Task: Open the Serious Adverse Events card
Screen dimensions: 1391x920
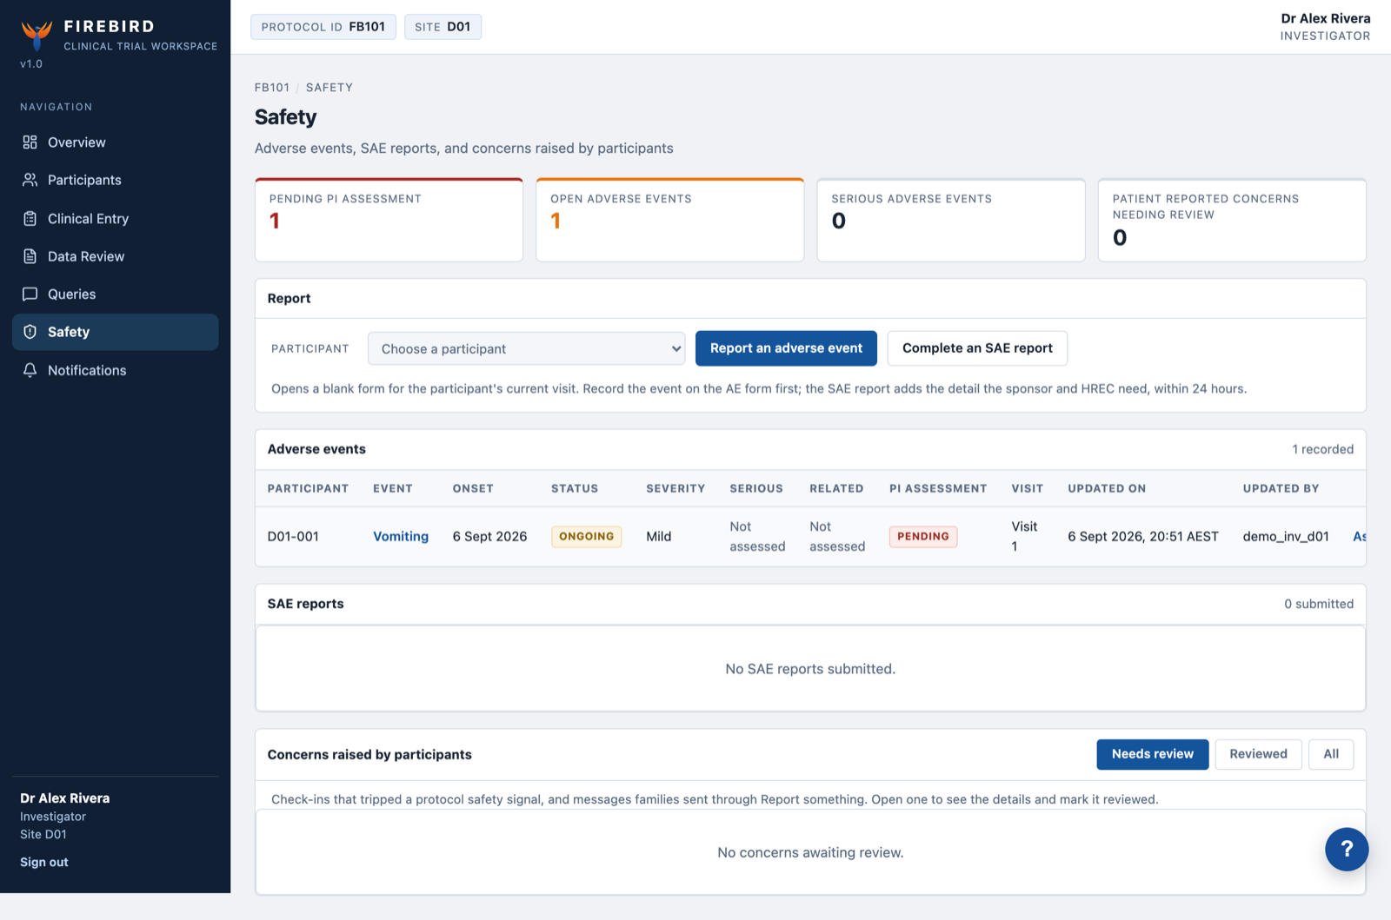Action: pyautogui.click(x=951, y=220)
